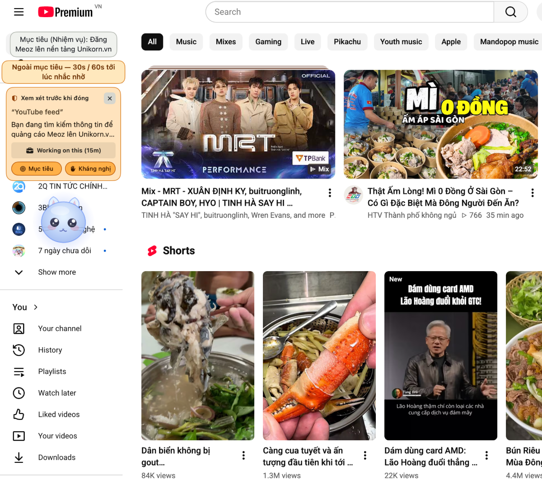
Task: Select the Pikachu filter chip
Action: (347, 41)
